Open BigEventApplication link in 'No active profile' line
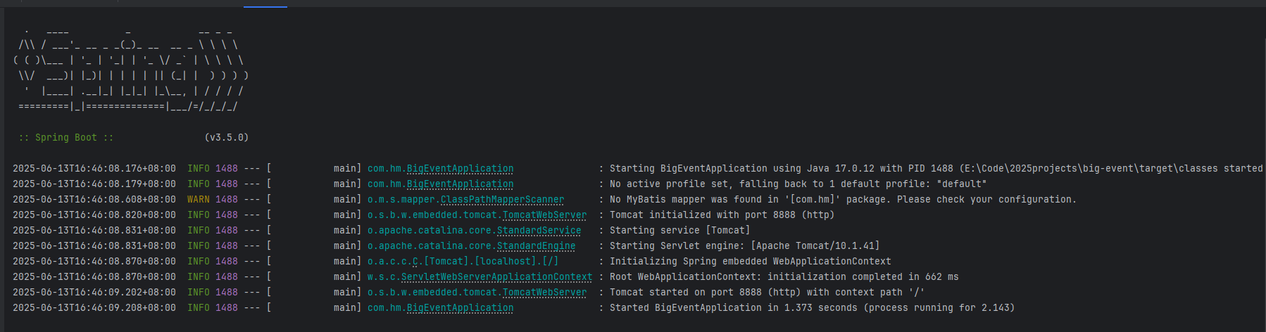 [x=460, y=184]
